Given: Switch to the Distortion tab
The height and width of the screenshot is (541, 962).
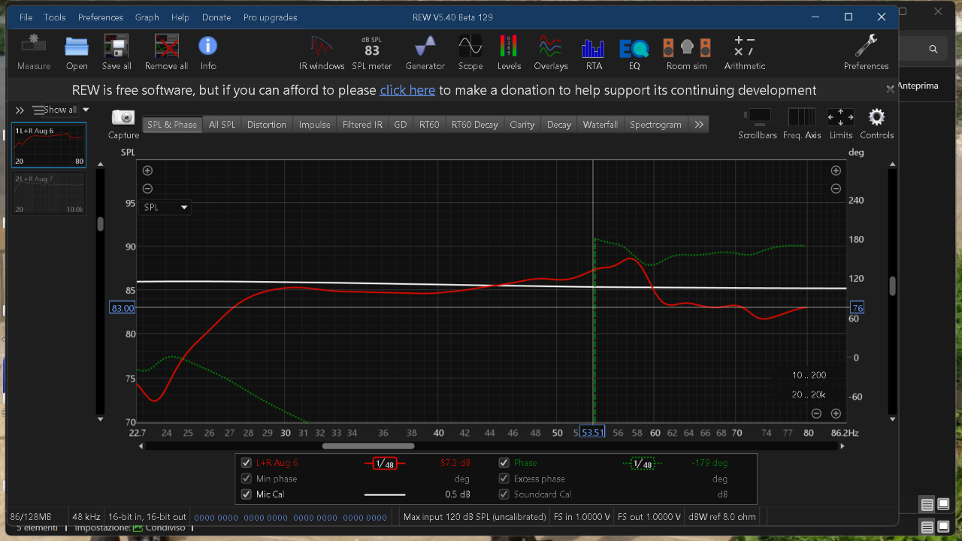Looking at the screenshot, I should pos(267,125).
